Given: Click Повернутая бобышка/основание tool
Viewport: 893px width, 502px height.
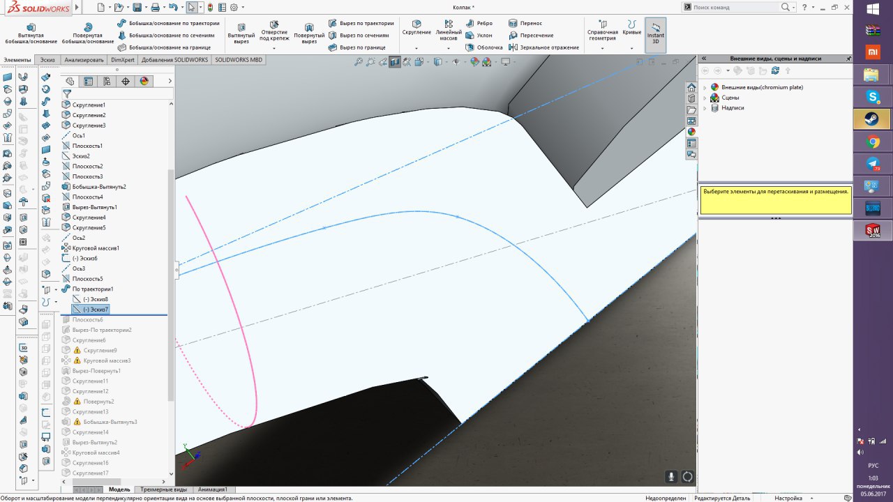Looking at the screenshot, I should [87, 33].
